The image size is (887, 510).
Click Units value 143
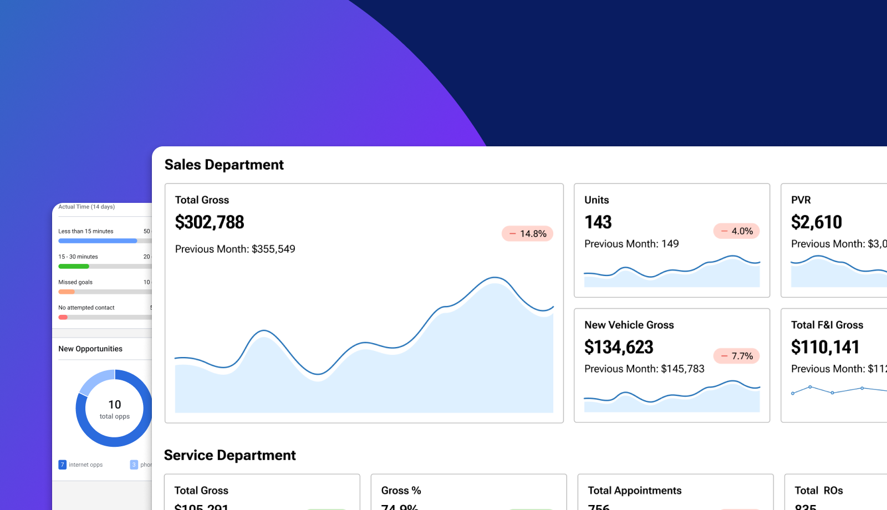[x=598, y=222]
